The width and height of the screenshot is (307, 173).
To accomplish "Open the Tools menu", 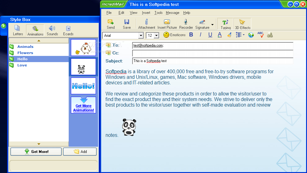I will click(158, 13).
